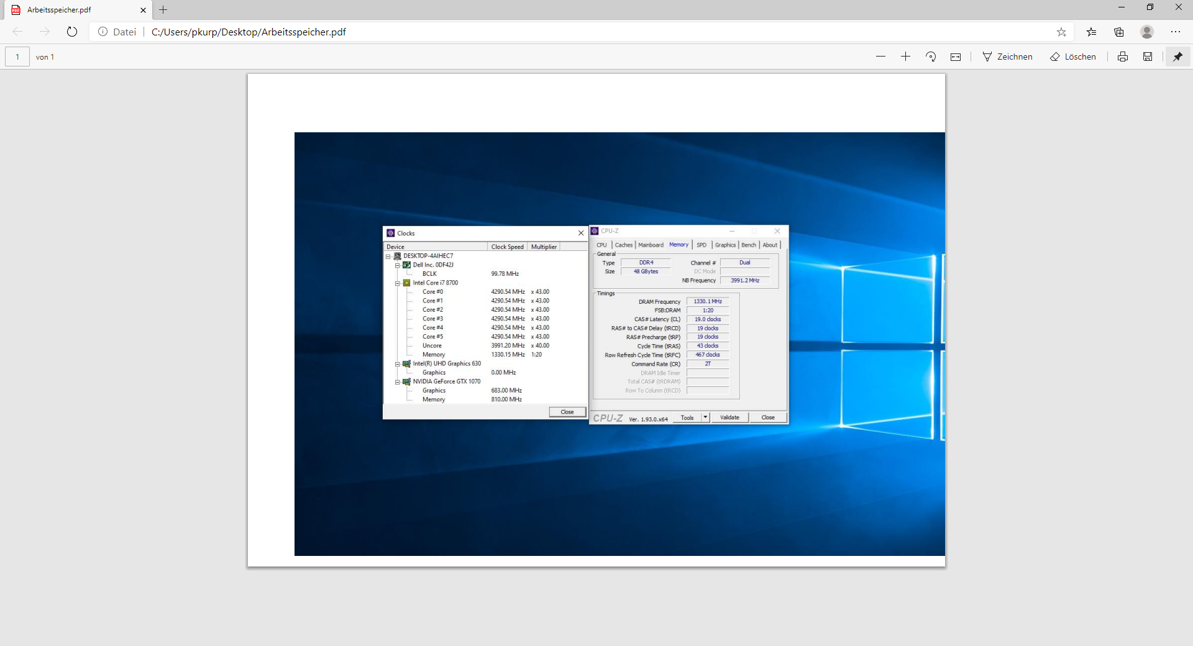Print the PDF document
The height and width of the screenshot is (646, 1193).
[x=1123, y=57]
